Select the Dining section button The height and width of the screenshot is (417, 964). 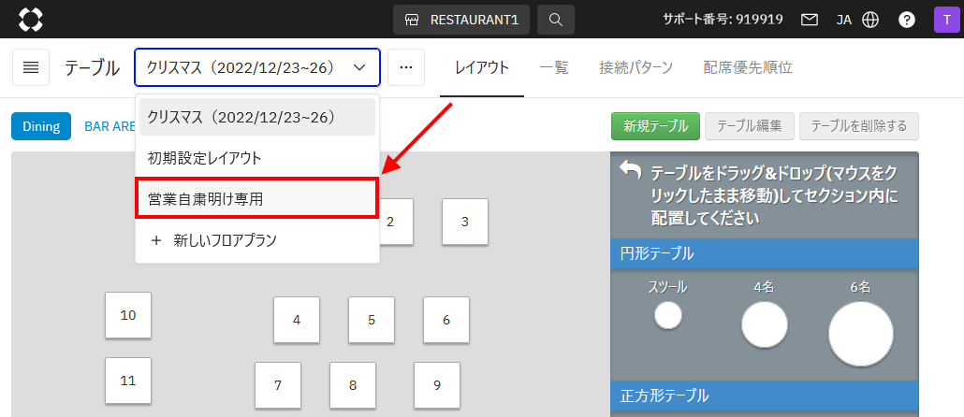41,126
